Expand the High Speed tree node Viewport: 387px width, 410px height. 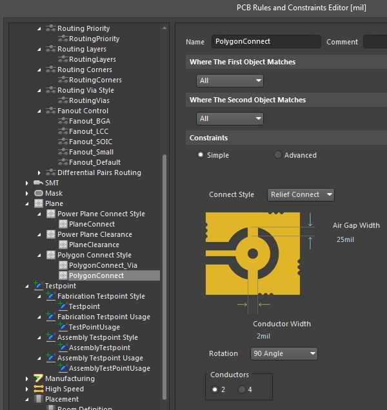[x=26, y=389]
